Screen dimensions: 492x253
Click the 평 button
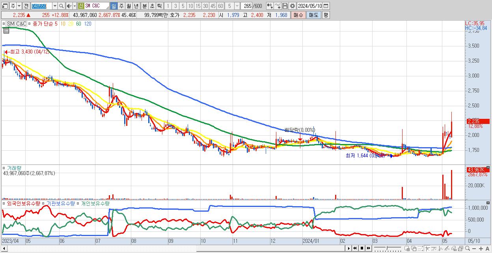pyautogui.click(x=326, y=15)
